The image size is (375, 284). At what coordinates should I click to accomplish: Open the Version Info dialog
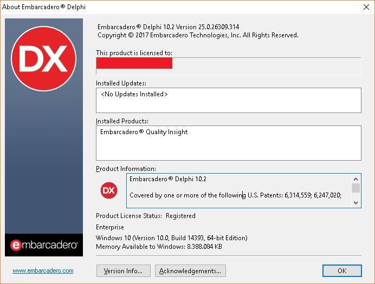coord(124,271)
